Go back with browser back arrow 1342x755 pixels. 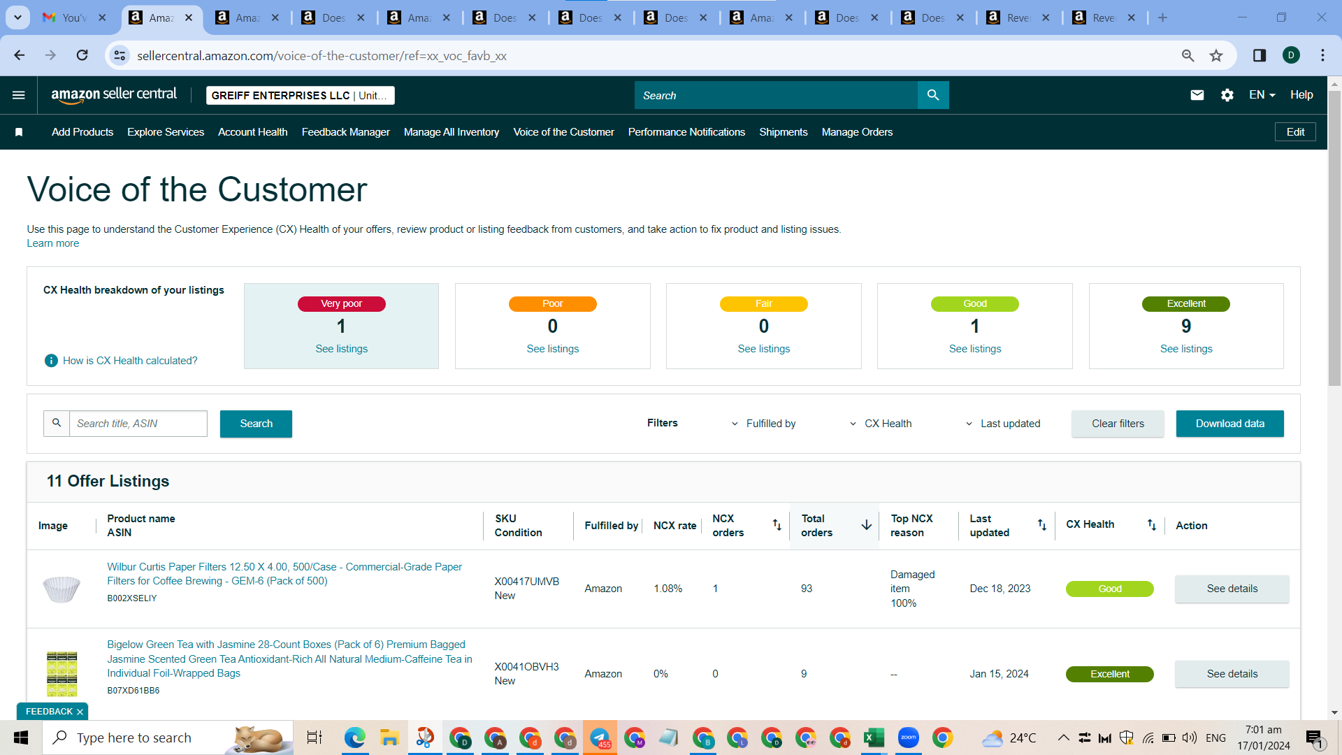20,55
